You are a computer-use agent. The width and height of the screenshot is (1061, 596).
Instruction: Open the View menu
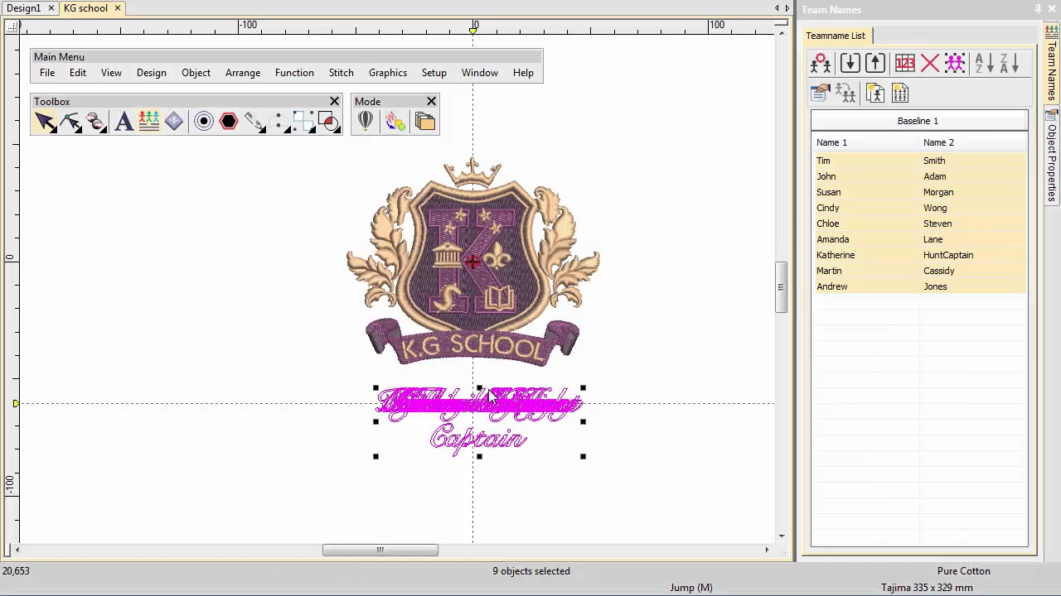click(111, 73)
